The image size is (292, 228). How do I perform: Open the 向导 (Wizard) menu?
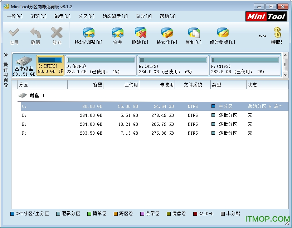click(143, 16)
